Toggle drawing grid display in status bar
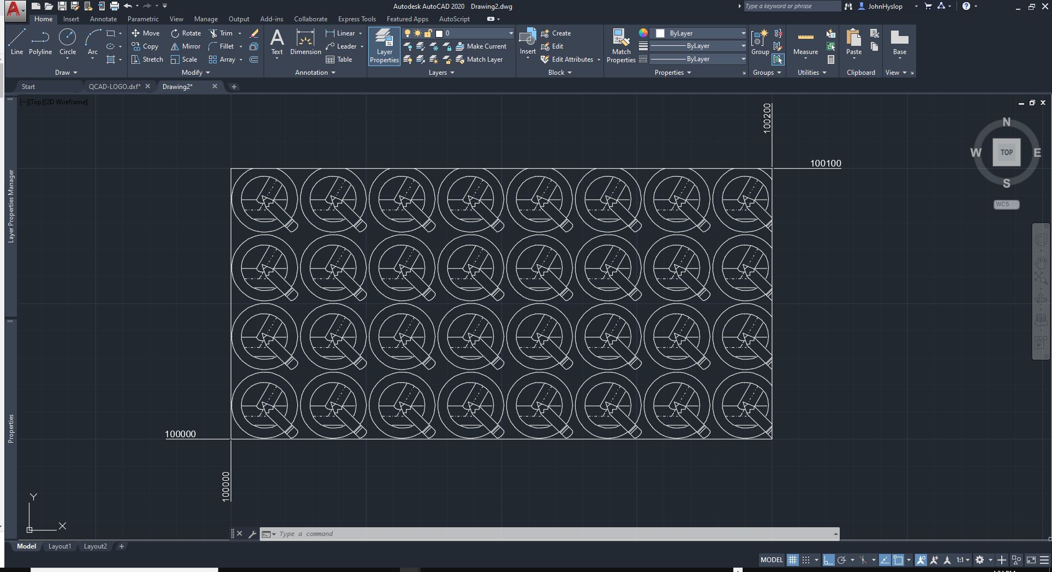The height and width of the screenshot is (572, 1052). [x=792, y=560]
